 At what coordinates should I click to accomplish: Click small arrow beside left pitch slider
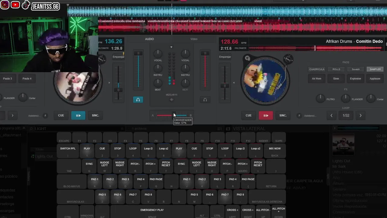[109, 83]
